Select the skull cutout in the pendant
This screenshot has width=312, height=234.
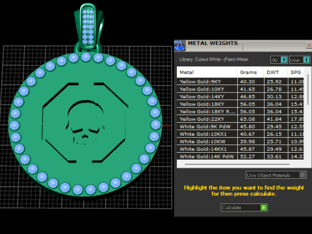point(85,122)
